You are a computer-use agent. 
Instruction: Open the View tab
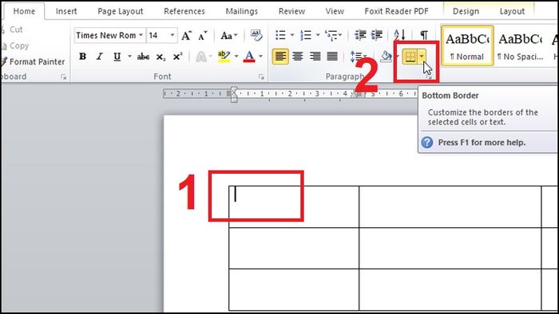click(335, 11)
